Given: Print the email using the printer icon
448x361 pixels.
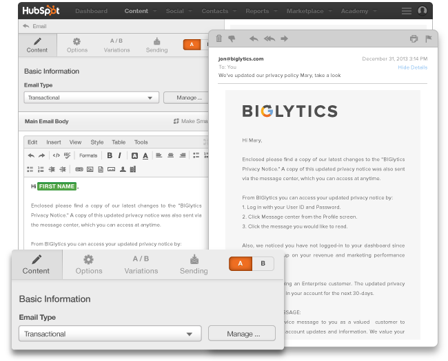Looking at the screenshot, I should pyautogui.click(x=414, y=39).
